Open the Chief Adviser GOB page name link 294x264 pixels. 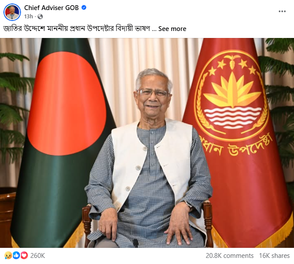[x=52, y=8]
